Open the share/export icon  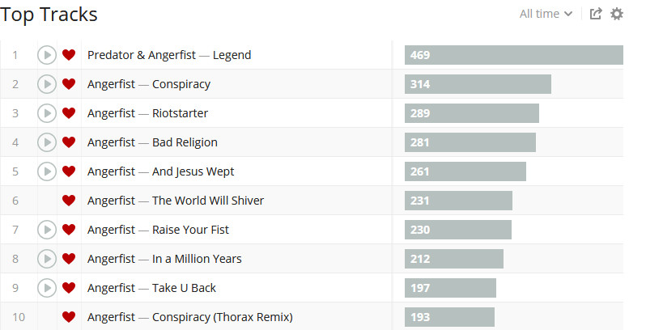(596, 14)
